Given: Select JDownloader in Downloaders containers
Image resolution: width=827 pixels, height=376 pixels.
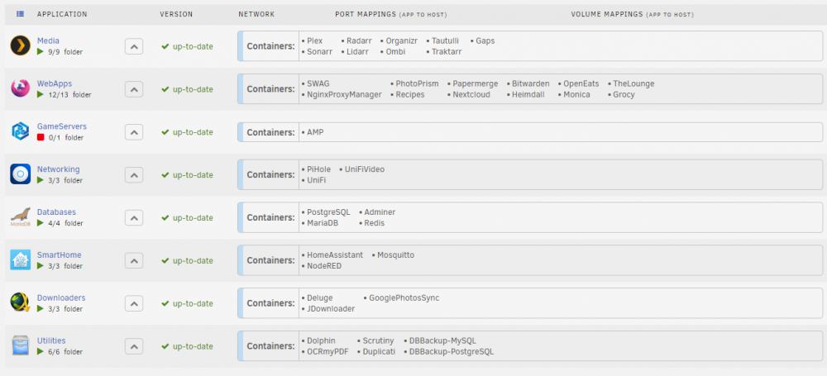Looking at the screenshot, I should pyautogui.click(x=331, y=309).
